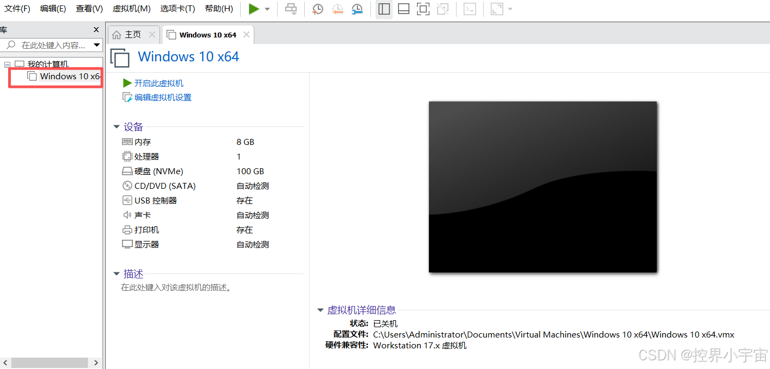770x369 pixels.
Task: Toggle the library sidebar view icon
Action: (x=384, y=9)
